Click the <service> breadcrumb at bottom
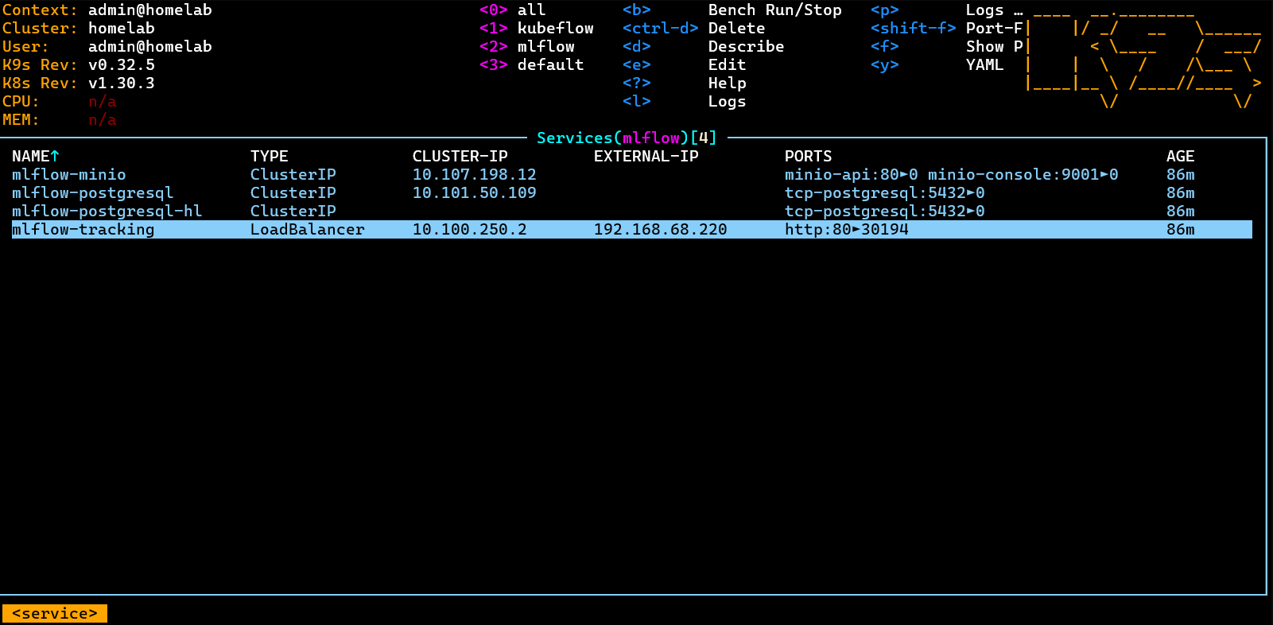This screenshot has height=625, width=1273. click(x=55, y=613)
